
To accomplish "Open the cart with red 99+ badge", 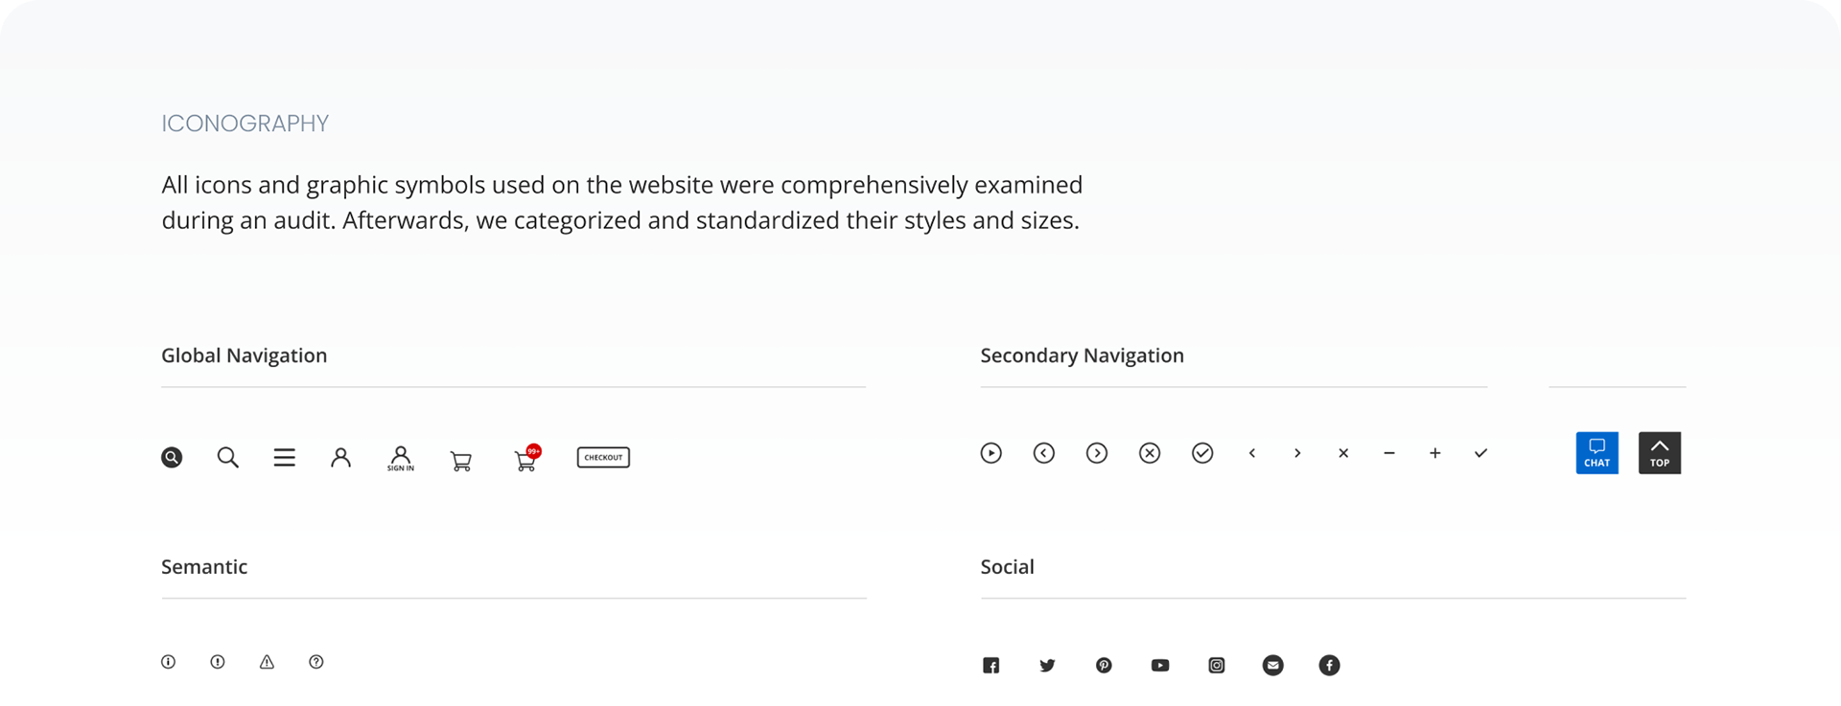I will [x=526, y=460].
